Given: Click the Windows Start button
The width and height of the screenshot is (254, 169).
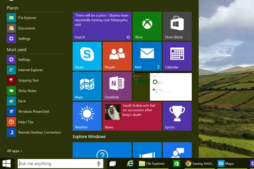Looking at the screenshot, I should pyautogui.click(x=7, y=163).
